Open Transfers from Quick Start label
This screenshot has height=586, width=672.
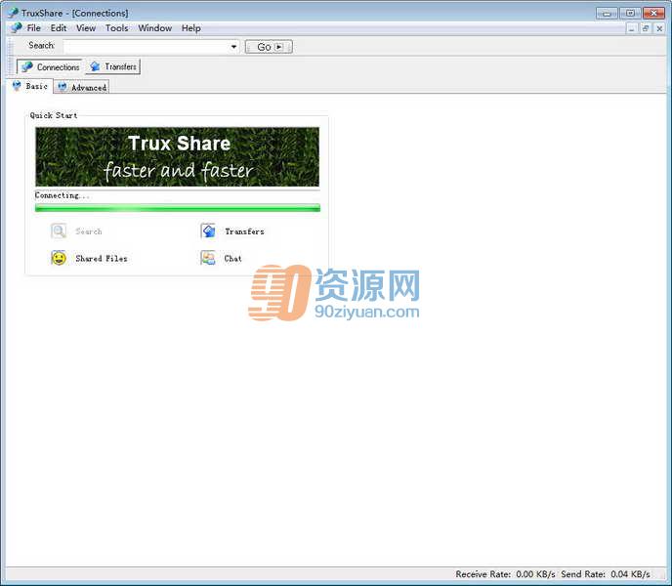pyautogui.click(x=244, y=231)
